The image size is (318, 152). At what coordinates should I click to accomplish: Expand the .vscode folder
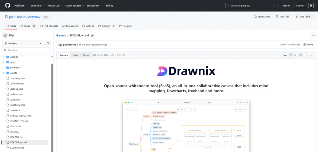click(4, 57)
